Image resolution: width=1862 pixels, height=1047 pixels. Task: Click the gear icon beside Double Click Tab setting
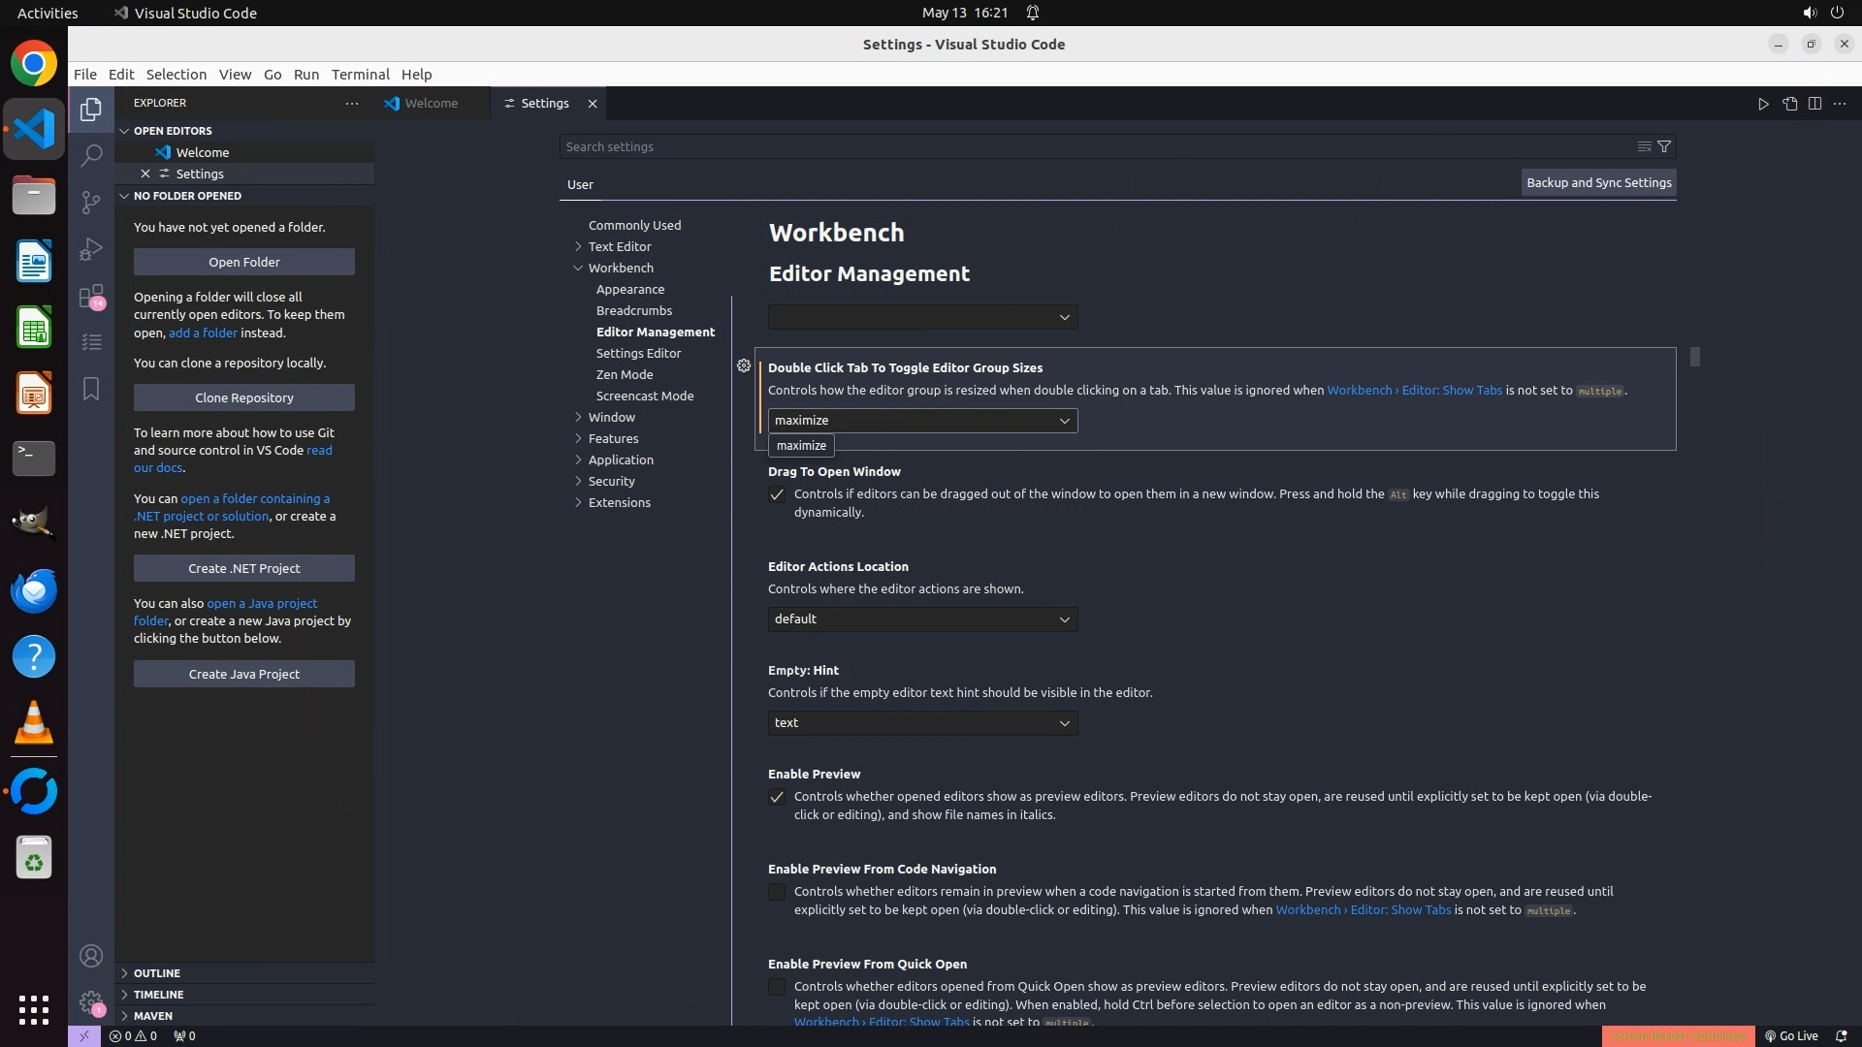click(744, 365)
